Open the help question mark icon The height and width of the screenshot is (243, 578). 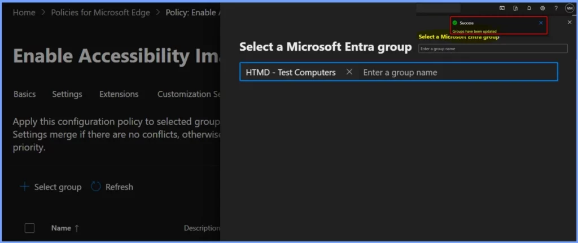(x=556, y=8)
